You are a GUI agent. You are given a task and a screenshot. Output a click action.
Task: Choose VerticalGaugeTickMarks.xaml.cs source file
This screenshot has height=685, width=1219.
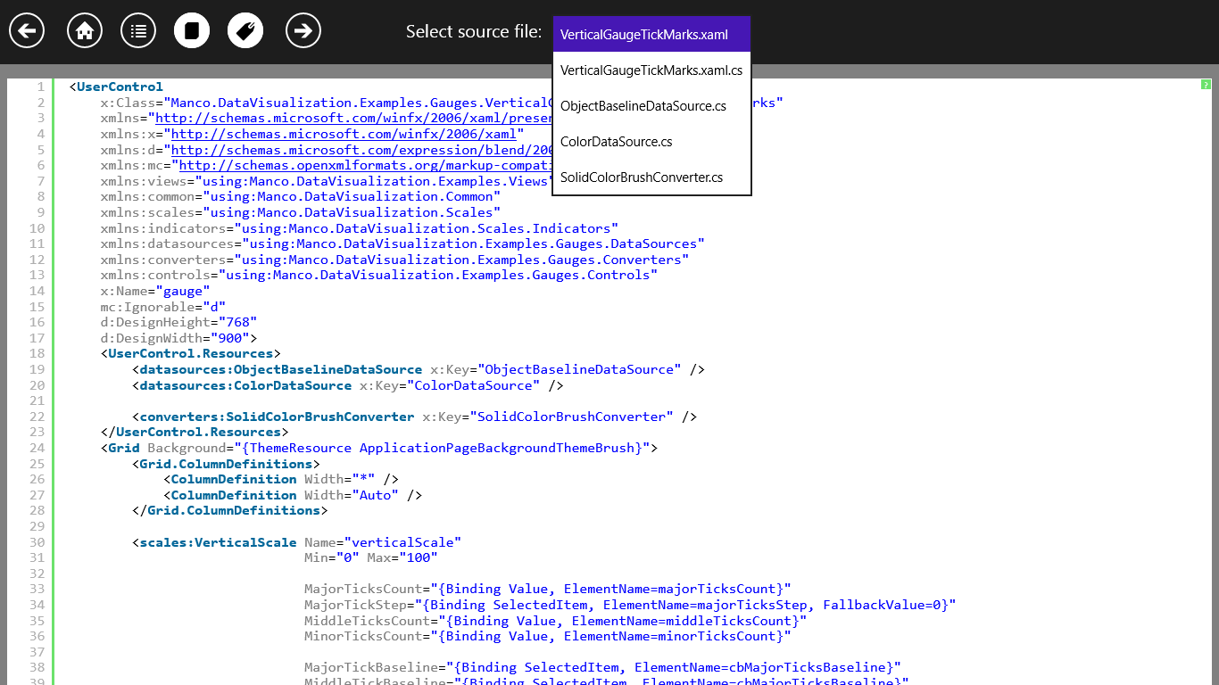pyautogui.click(x=652, y=70)
